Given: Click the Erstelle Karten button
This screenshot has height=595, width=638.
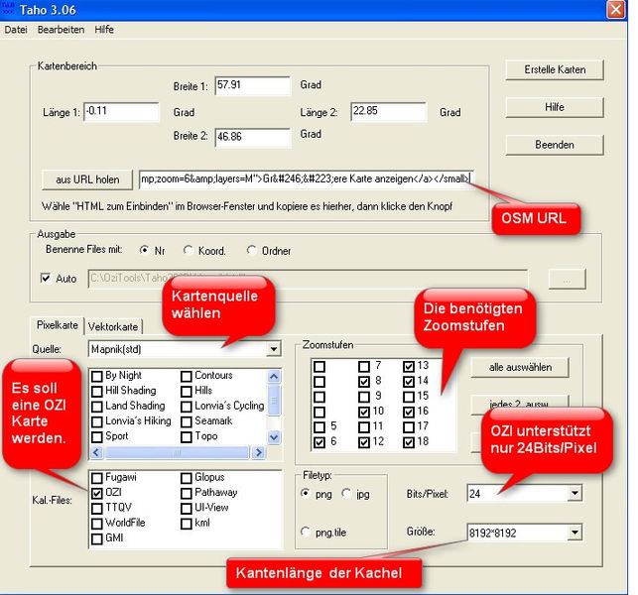Looking at the screenshot, I should pos(555,69).
